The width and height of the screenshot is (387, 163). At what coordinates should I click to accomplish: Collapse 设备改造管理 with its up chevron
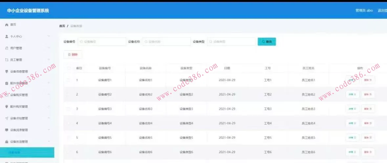tap(49, 141)
